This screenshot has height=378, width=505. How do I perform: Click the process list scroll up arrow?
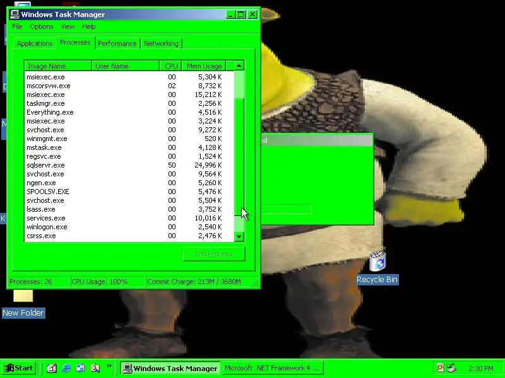tap(239, 66)
